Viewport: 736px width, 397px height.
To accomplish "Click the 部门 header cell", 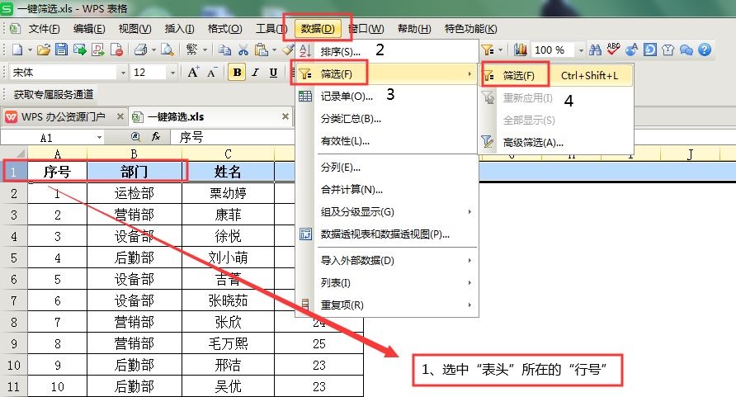I will [x=134, y=172].
